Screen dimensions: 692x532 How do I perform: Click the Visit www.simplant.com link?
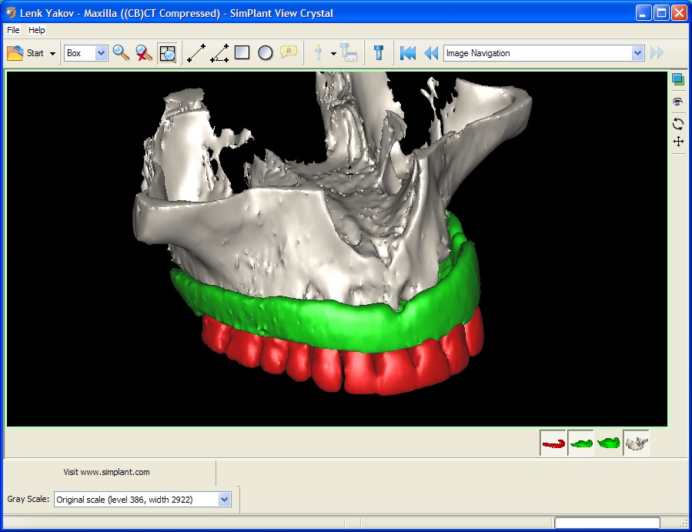[x=106, y=472]
